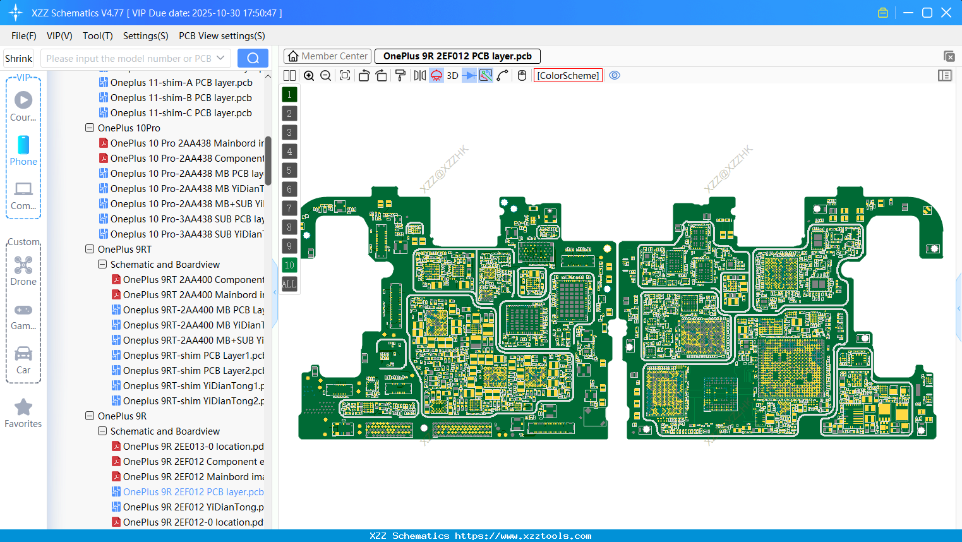This screenshot has height=542, width=962.
Task: Toggle the mirror flip view
Action: 420,75
